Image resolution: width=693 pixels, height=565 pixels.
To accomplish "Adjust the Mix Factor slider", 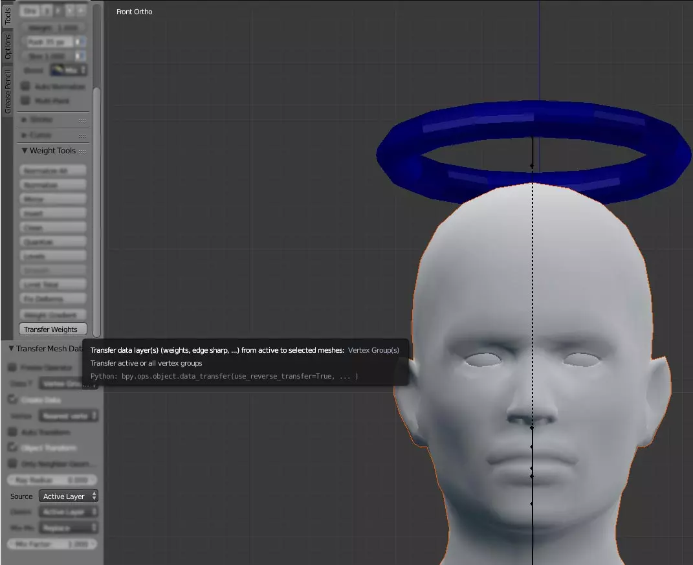I will [x=53, y=544].
